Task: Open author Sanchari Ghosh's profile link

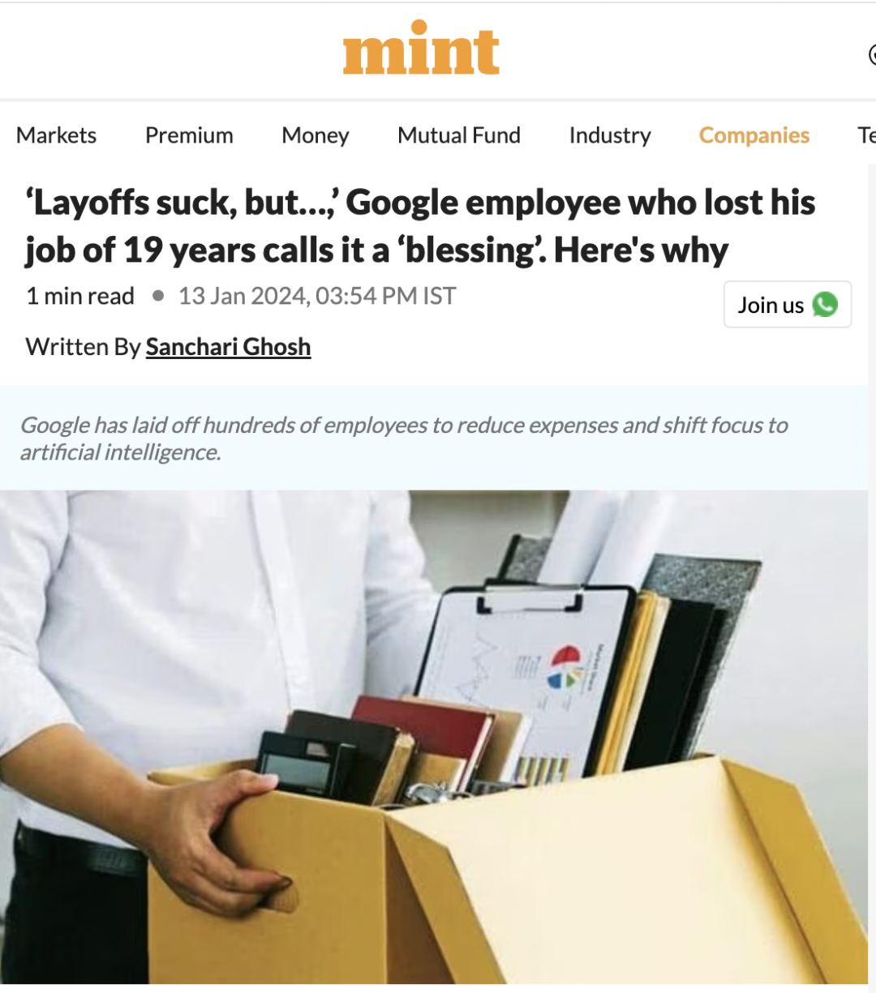Action: (x=228, y=347)
